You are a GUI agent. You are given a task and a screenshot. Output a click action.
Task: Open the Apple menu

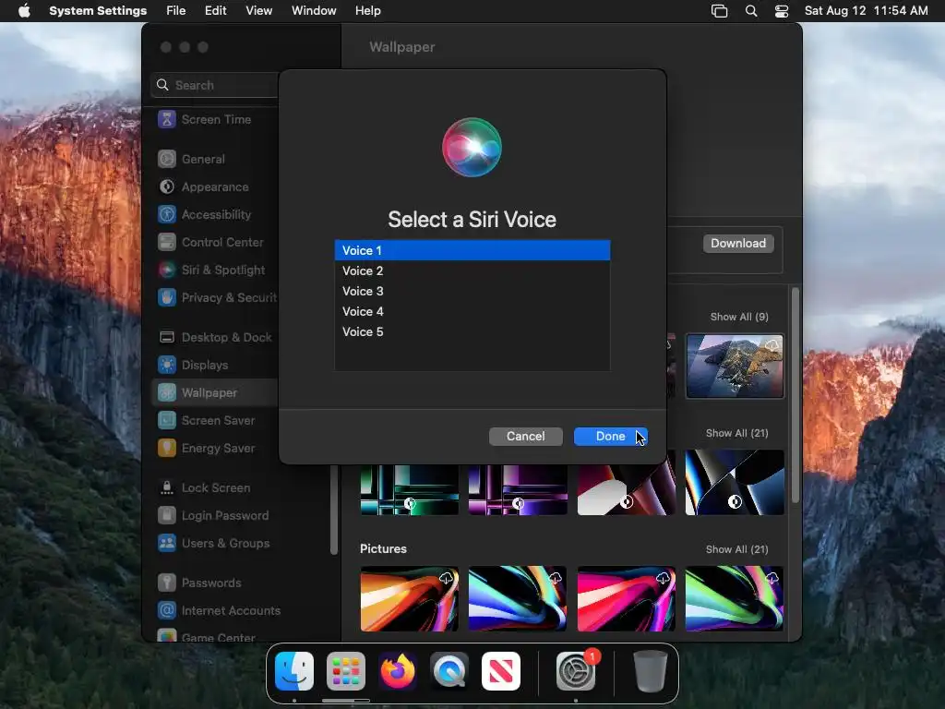point(24,11)
